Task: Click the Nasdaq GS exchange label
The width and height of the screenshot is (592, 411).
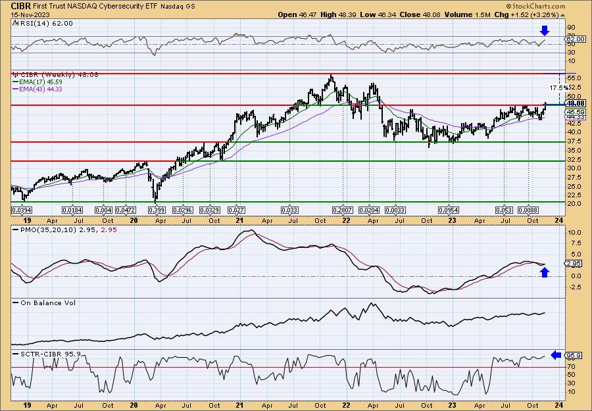Action: pyautogui.click(x=176, y=7)
